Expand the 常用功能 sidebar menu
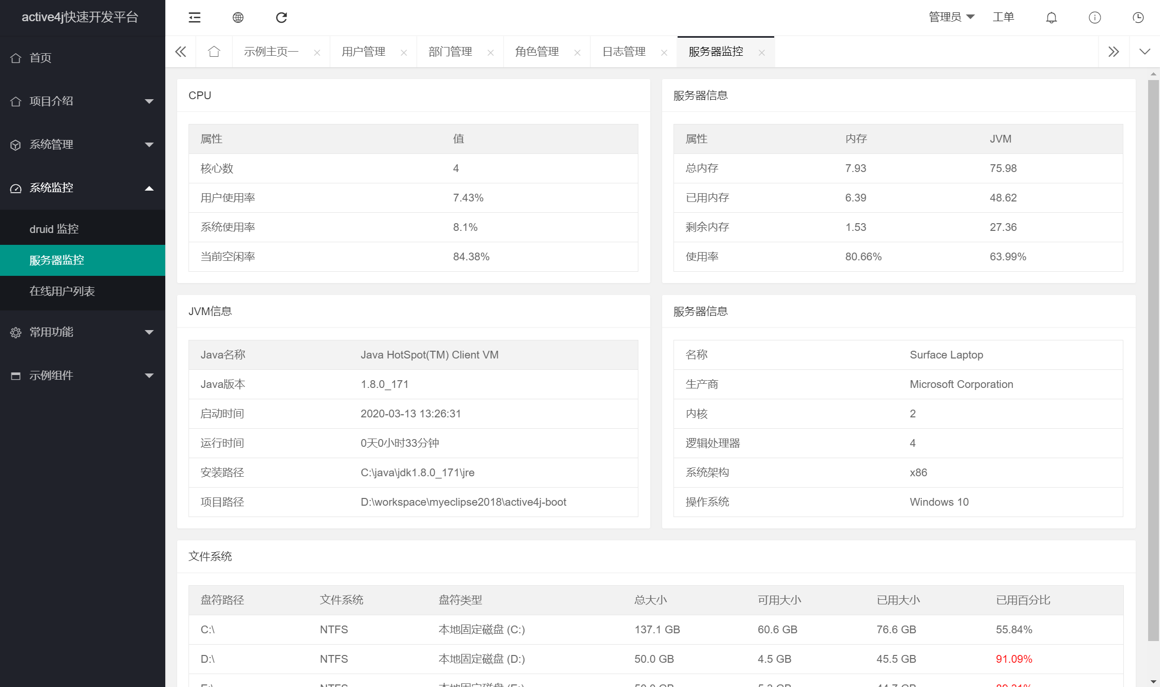This screenshot has height=687, width=1160. coord(83,332)
